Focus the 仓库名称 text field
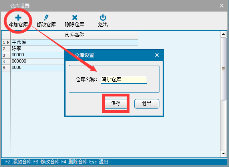Viewport: 229px width, 167px height. click(124, 80)
